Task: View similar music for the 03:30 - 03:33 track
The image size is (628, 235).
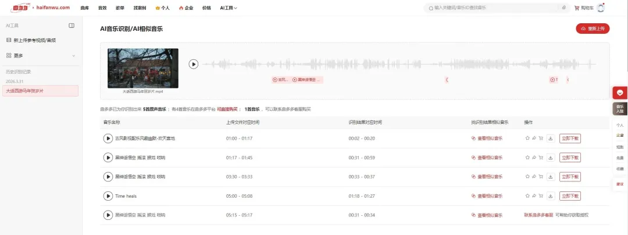Action: (x=487, y=177)
